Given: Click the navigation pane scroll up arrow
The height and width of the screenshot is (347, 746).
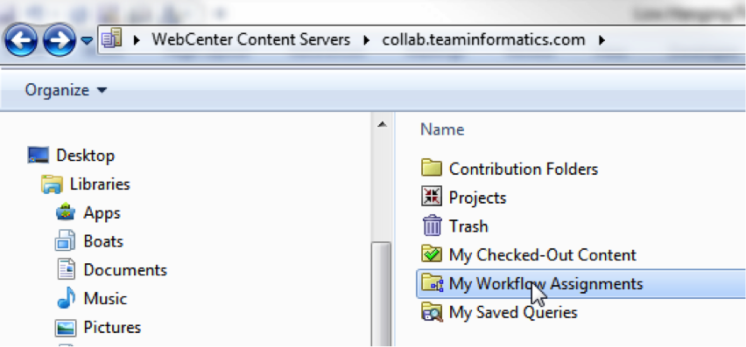Looking at the screenshot, I should (381, 125).
